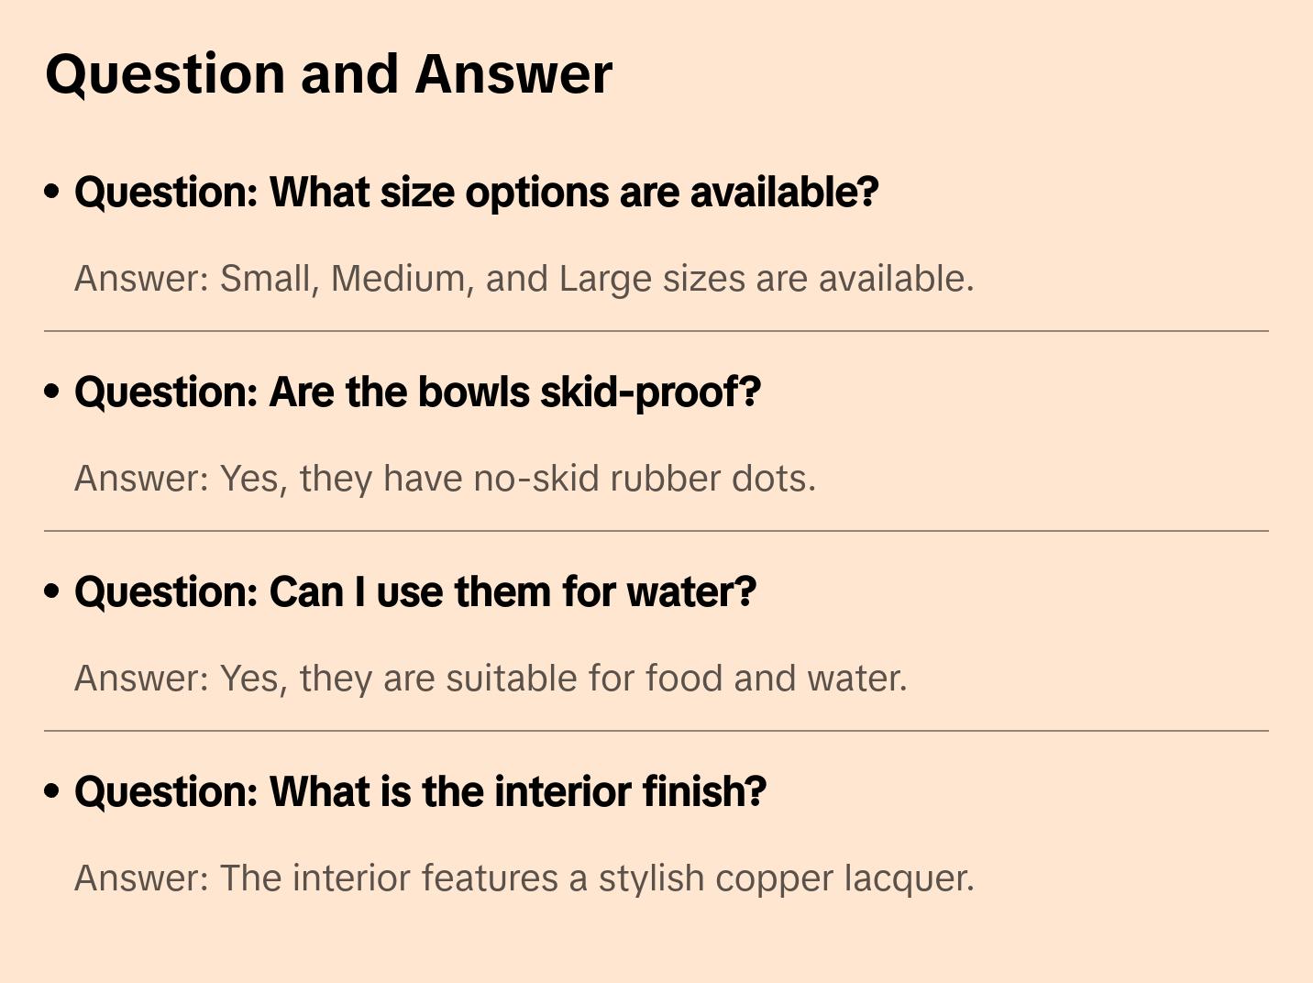The width and height of the screenshot is (1313, 983).
Task: Click the bullet next to the interior finish question
Action: tap(52, 791)
